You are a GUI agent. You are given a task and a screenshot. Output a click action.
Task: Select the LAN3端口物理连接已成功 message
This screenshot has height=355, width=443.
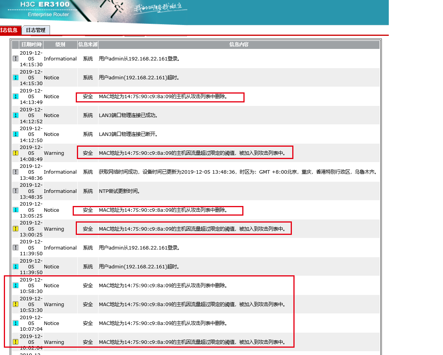pos(128,116)
